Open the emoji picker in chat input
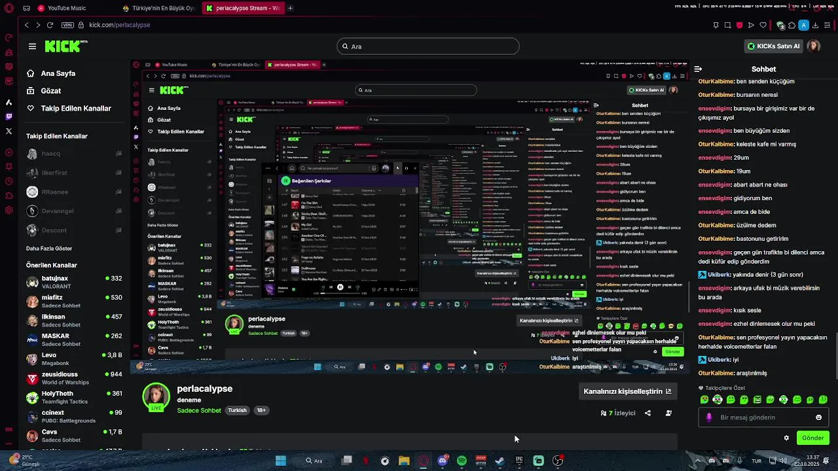The width and height of the screenshot is (838, 471). tap(818, 417)
